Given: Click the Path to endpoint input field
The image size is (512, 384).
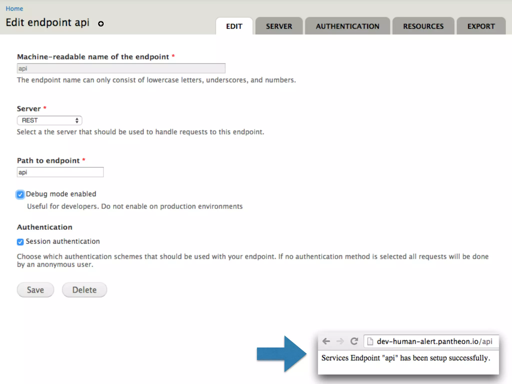Looking at the screenshot, I should coord(60,172).
